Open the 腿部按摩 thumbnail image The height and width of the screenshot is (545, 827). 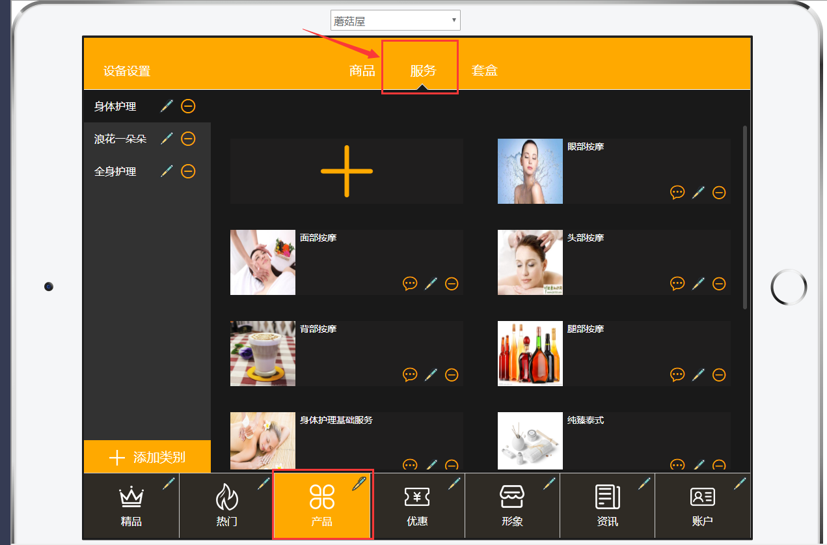[530, 354]
